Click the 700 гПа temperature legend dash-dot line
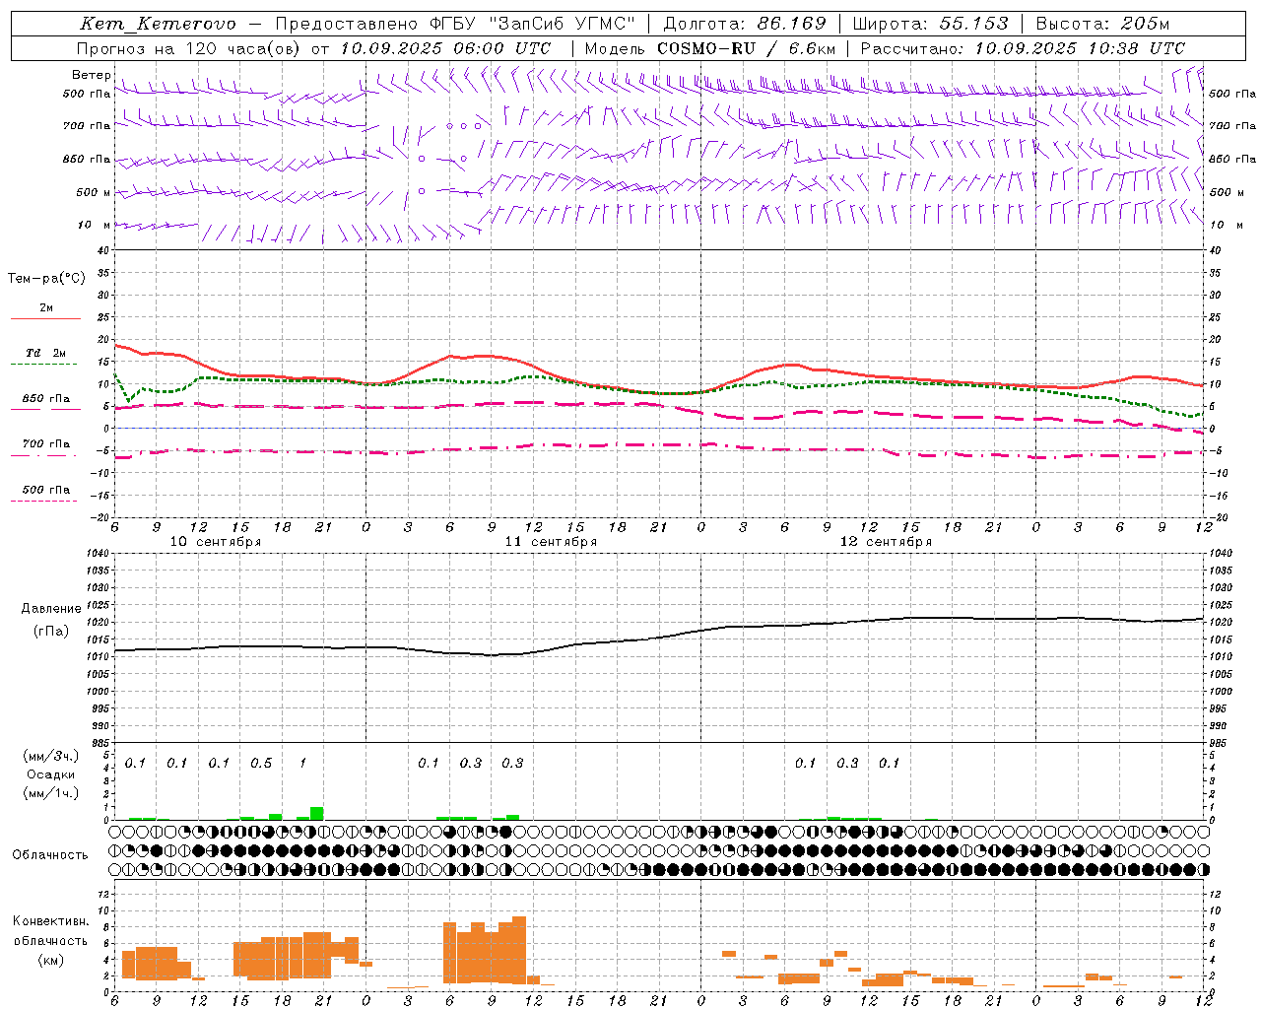 coord(43,456)
